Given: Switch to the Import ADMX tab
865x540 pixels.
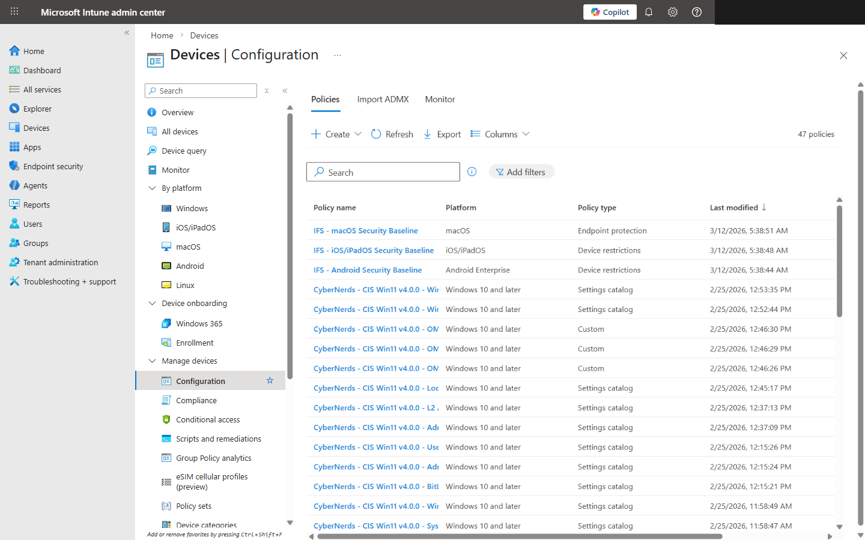Looking at the screenshot, I should click(383, 99).
